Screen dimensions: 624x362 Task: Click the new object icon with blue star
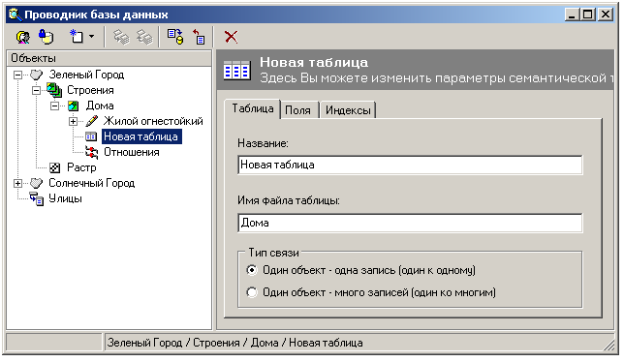(76, 37)
